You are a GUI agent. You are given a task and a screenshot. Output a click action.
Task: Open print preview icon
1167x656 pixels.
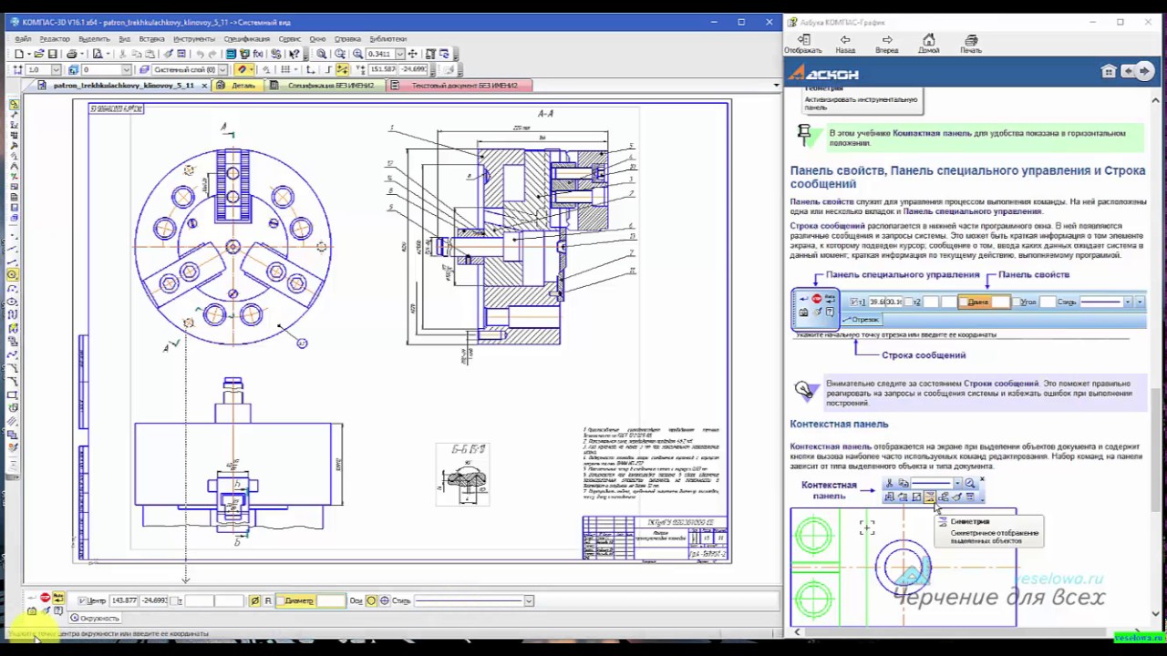(x=98, y=54)
